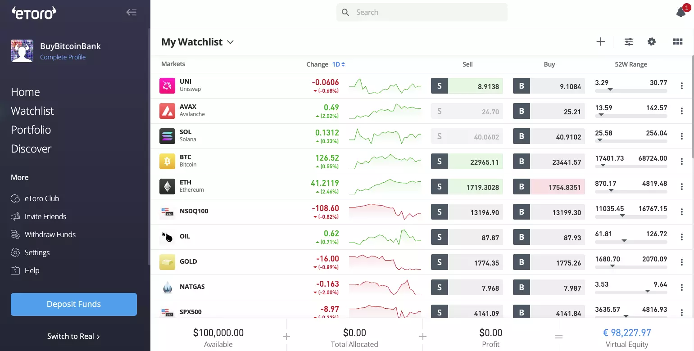Open options menu for UNI row

[682, 86]
